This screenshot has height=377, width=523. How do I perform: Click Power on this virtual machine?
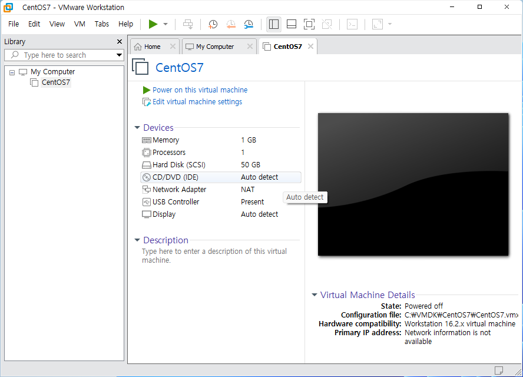[200, 90]
